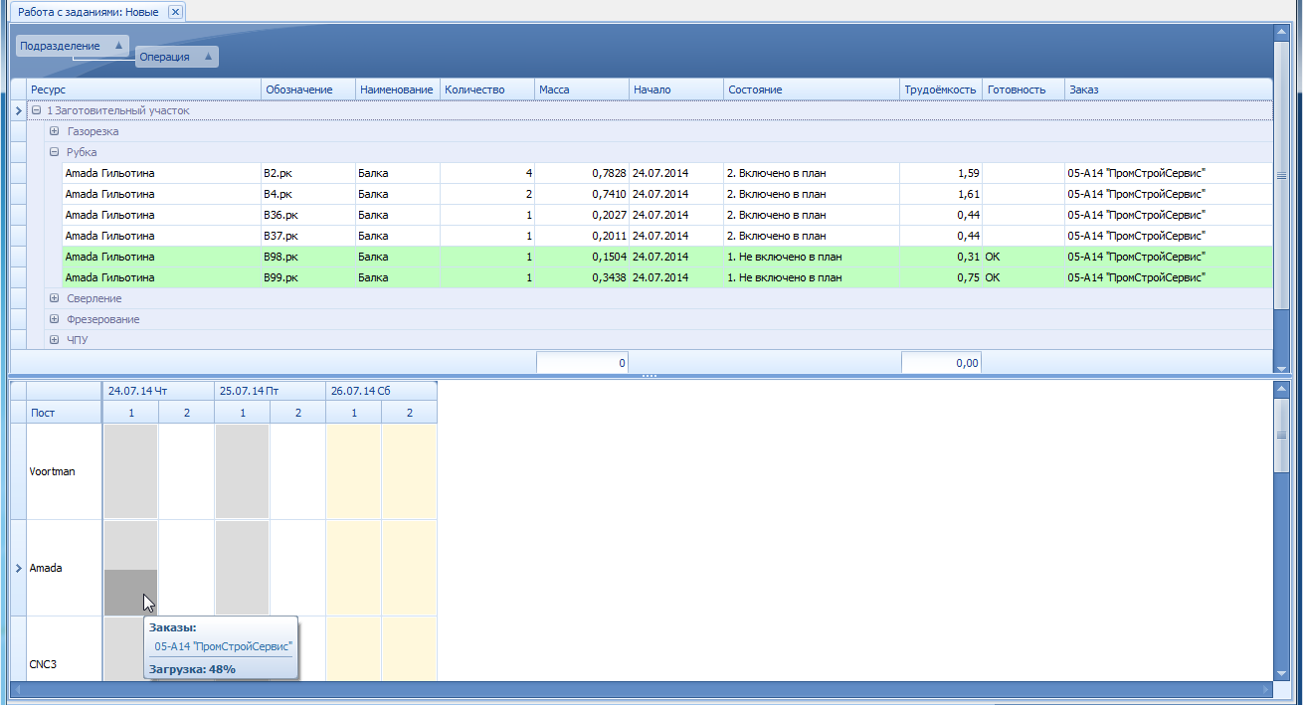Click the Количество column header
1303x705 pixels.
[487, 89]
